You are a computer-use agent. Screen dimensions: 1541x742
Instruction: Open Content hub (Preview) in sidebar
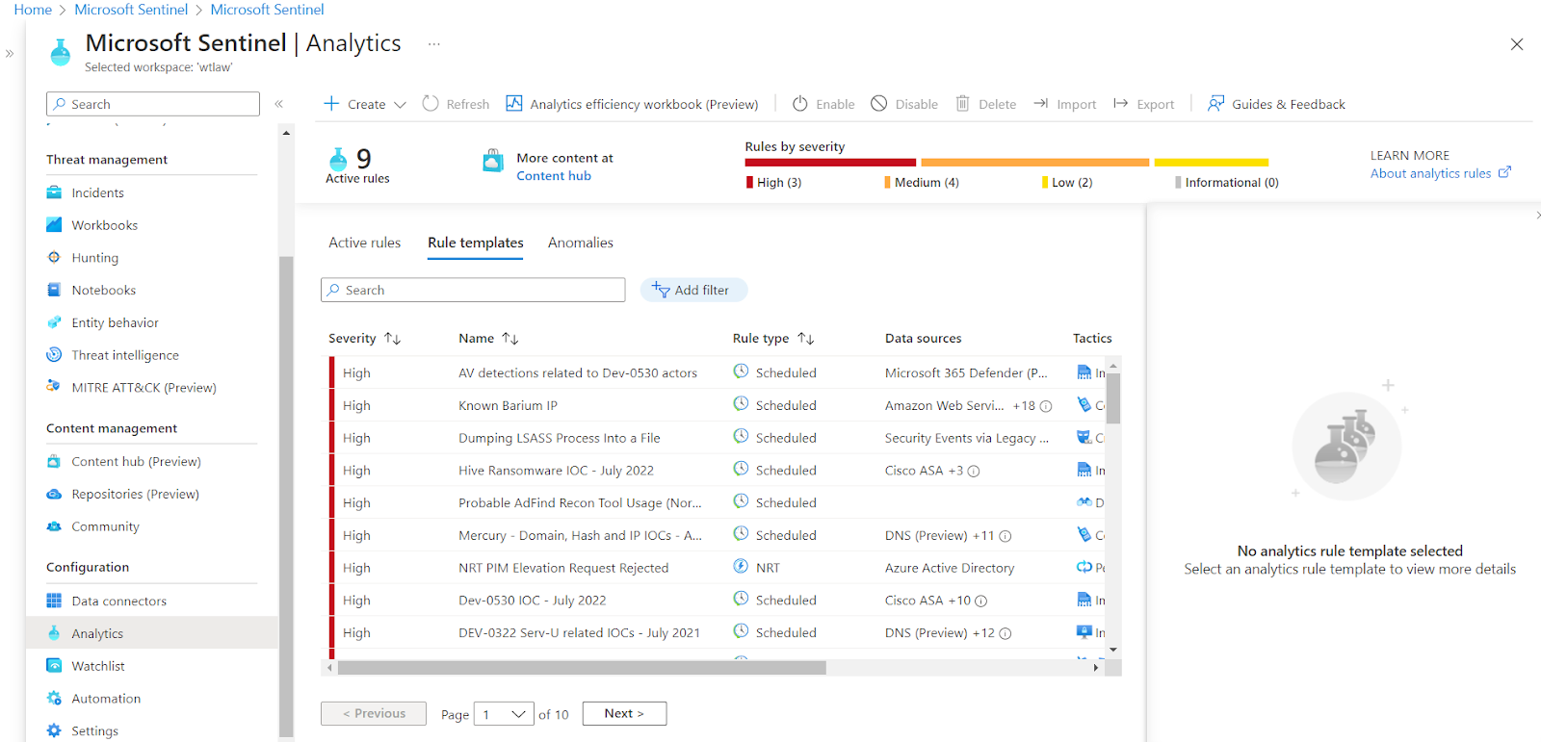[136, 462]
